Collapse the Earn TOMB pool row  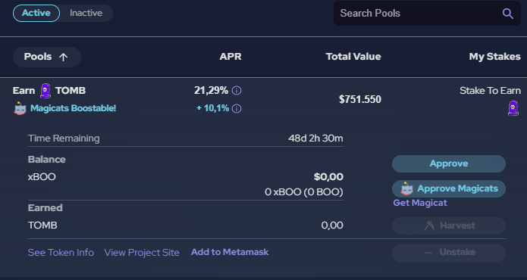click(264, 99)
